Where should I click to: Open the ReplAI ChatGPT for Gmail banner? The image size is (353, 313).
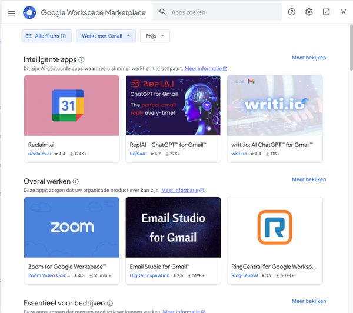point(173,105)
